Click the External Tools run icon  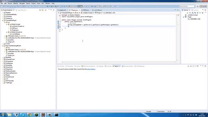[x=56, y=6]
